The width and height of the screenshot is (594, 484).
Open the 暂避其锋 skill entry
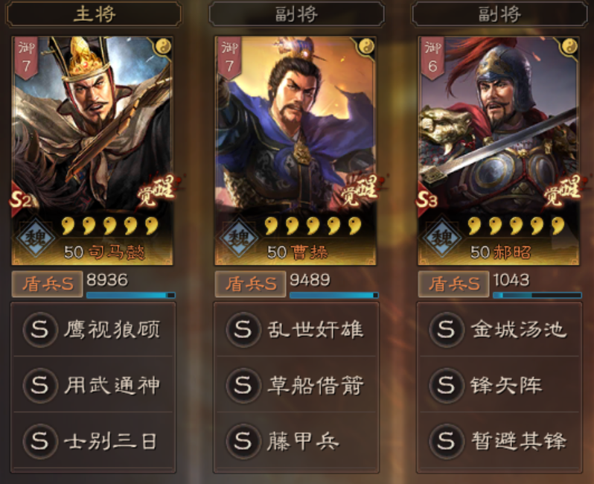pos(499,441)
